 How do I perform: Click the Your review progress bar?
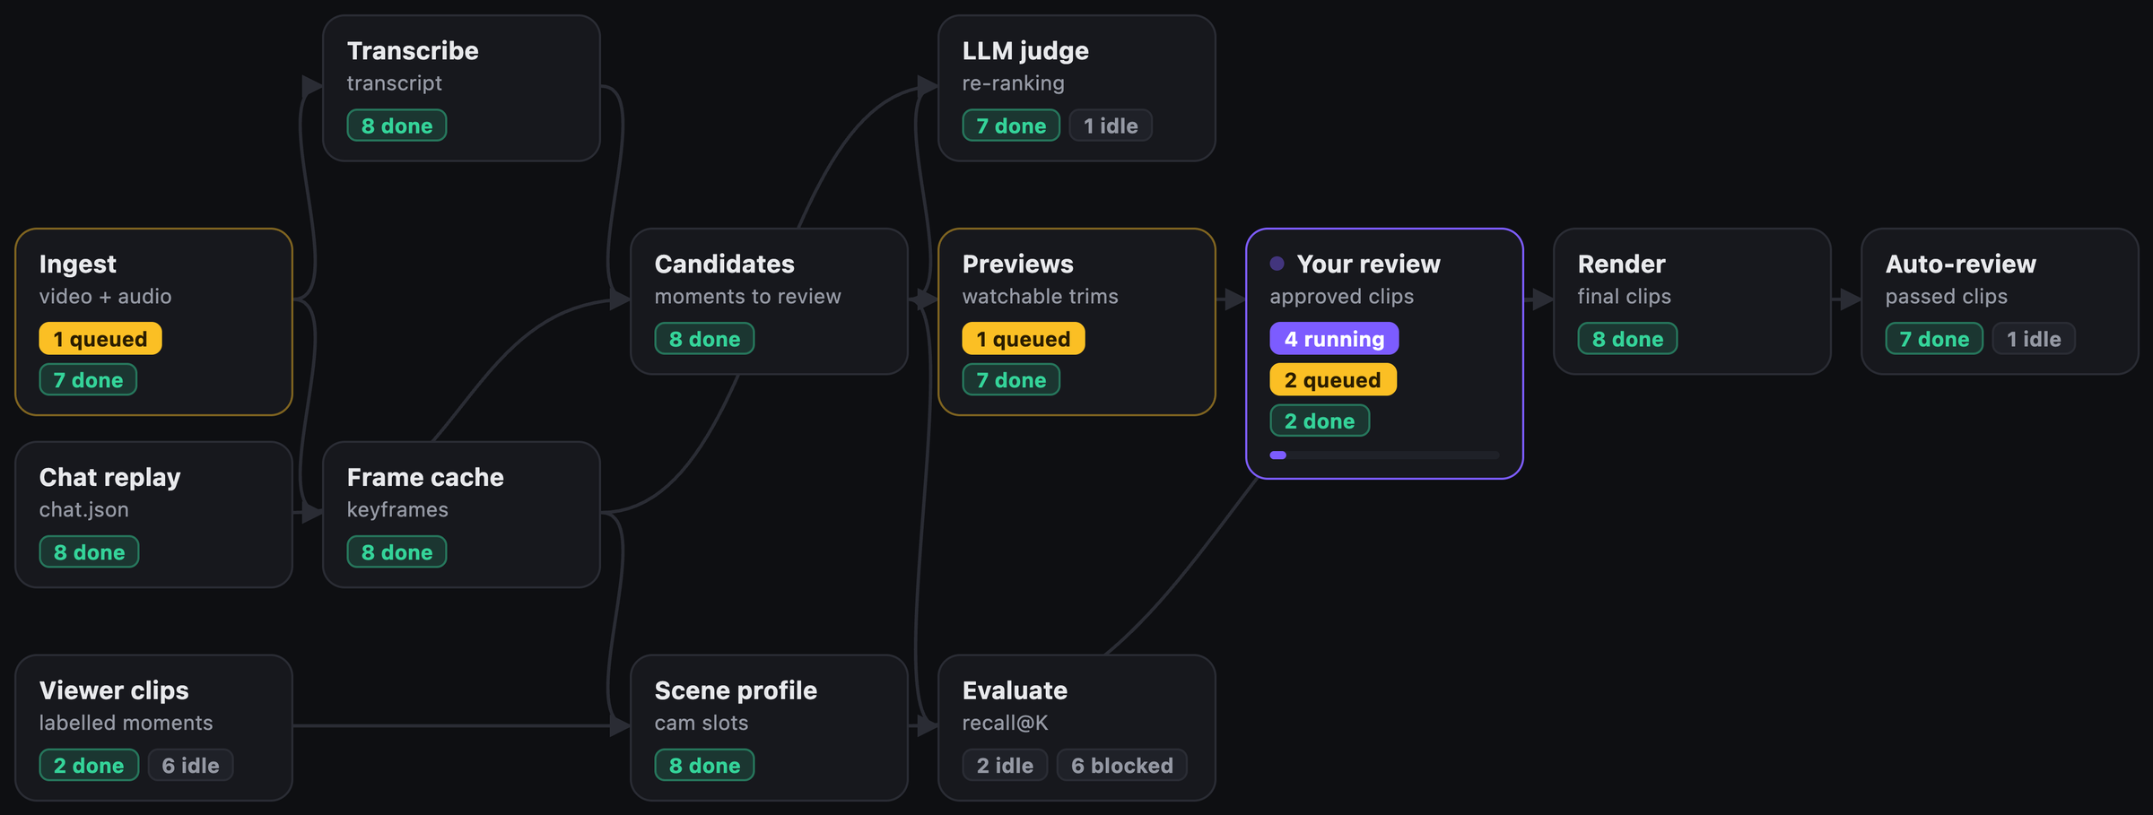pos(1384,455)
